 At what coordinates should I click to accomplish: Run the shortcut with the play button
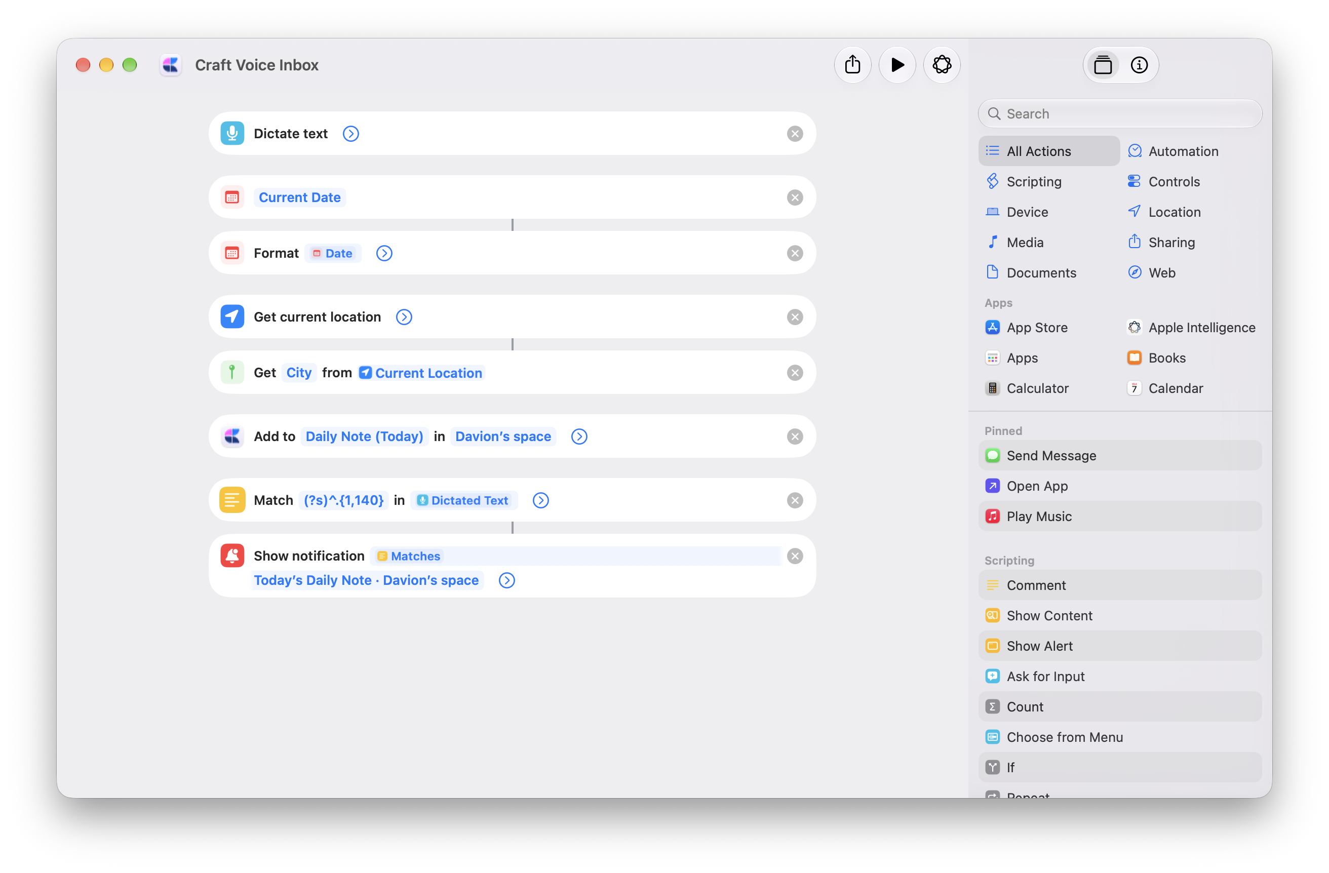coord(897,65)
